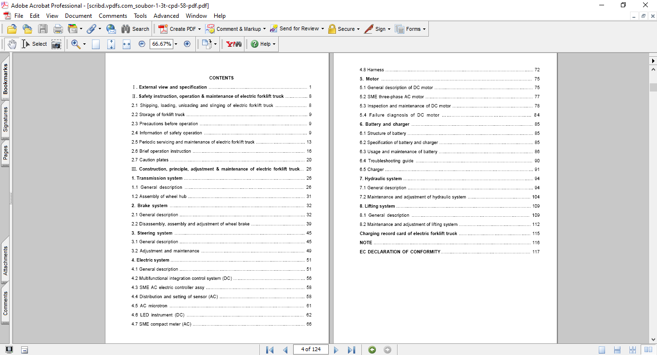Screen dimensions: 657x355
Task: Expand the Create PDF dropdown
Action: point(200,29)
